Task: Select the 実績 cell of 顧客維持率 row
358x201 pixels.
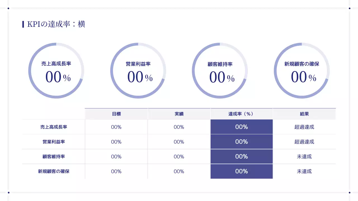Action: click(x=179, y=157)
